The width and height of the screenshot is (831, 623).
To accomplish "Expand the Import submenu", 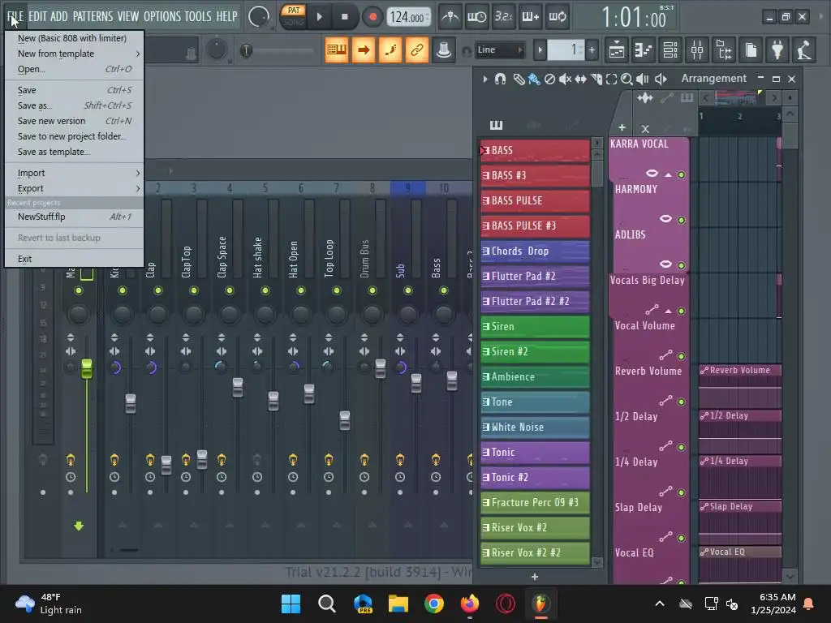I will [x=75, y=173].
